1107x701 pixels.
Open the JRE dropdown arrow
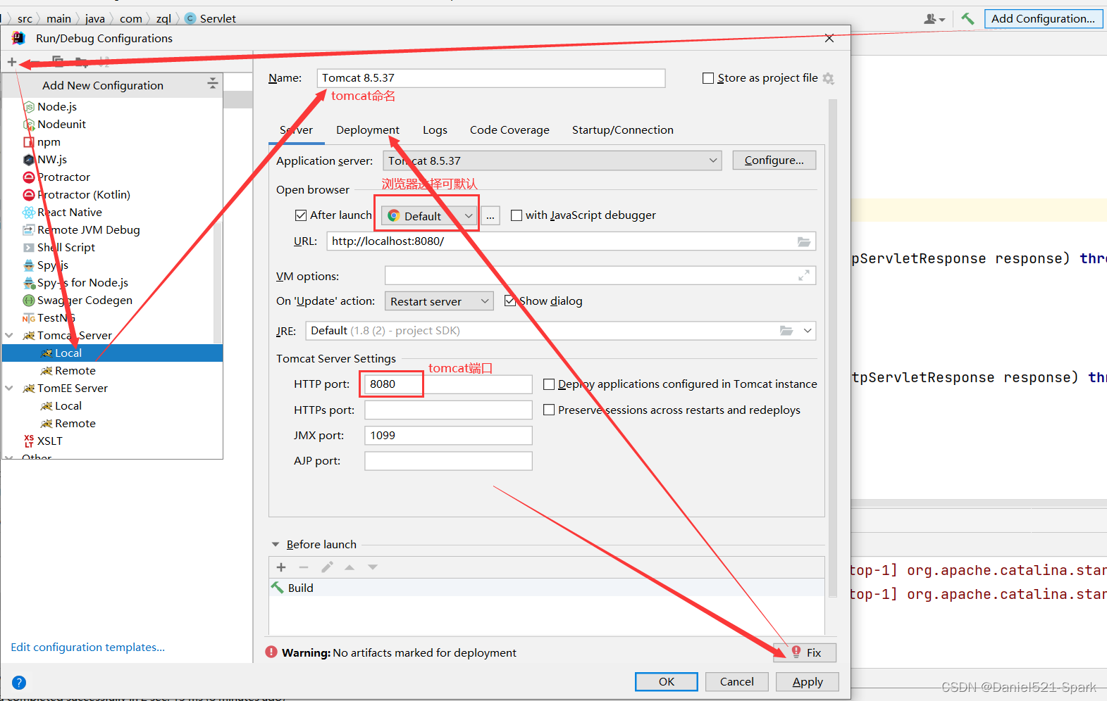808,331
